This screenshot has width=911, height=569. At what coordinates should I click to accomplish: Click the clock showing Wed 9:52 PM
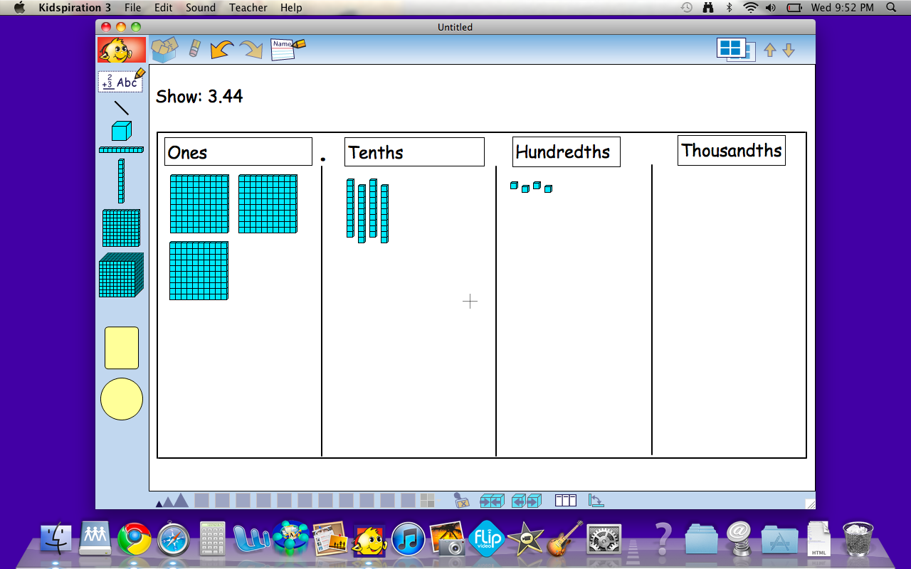point(843,8)
